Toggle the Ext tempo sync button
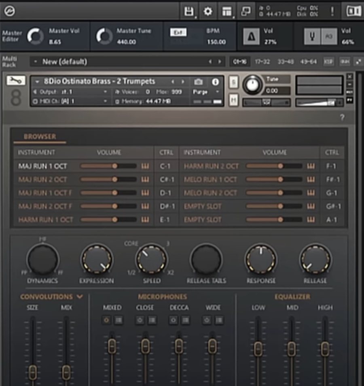Viewport: 364px width, 386px height. click(x=178, y=32)
